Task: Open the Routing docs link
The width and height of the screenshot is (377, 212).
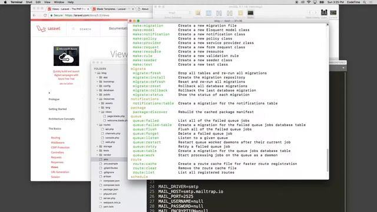Action: tap(55, 138)
